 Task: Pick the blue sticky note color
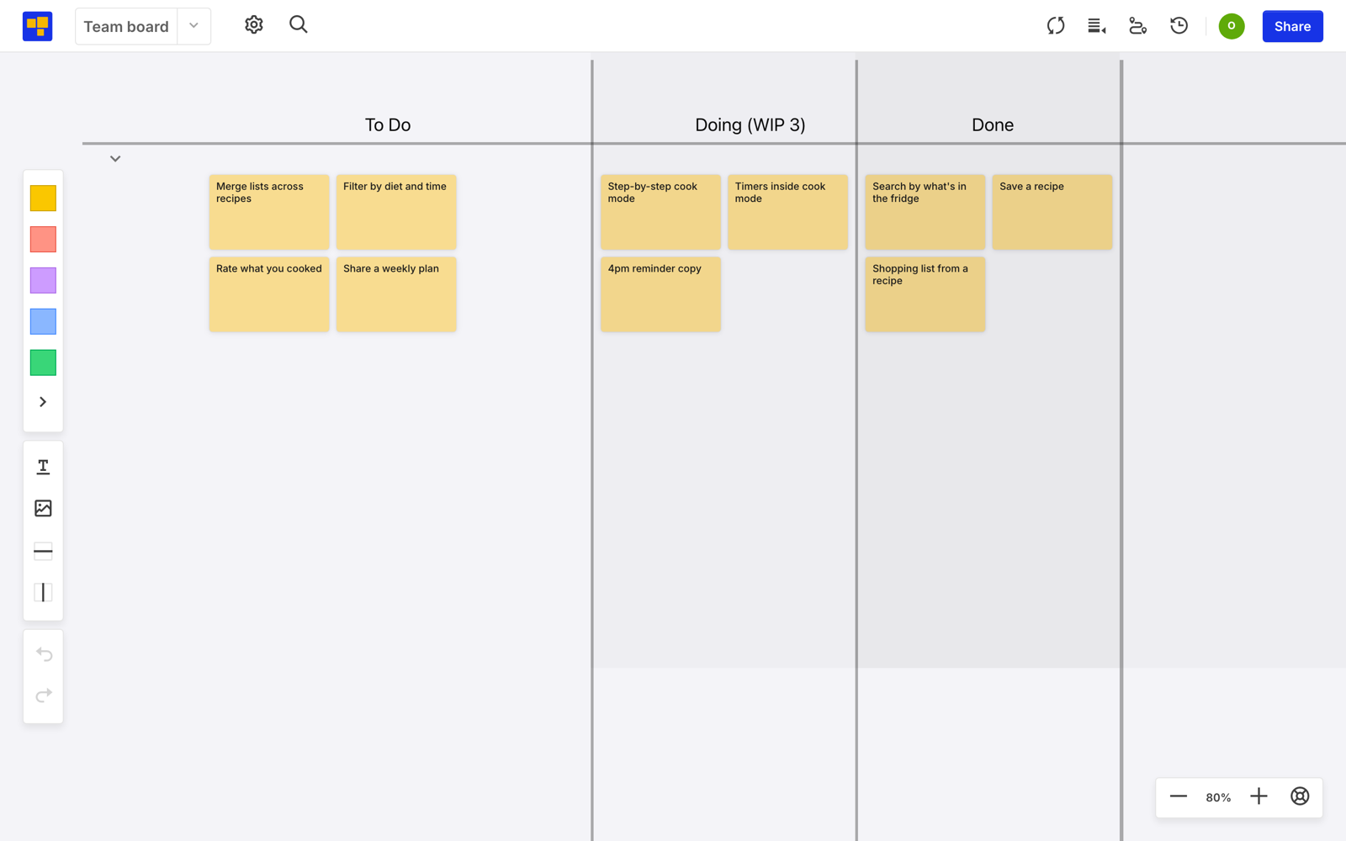coord(43,322)
